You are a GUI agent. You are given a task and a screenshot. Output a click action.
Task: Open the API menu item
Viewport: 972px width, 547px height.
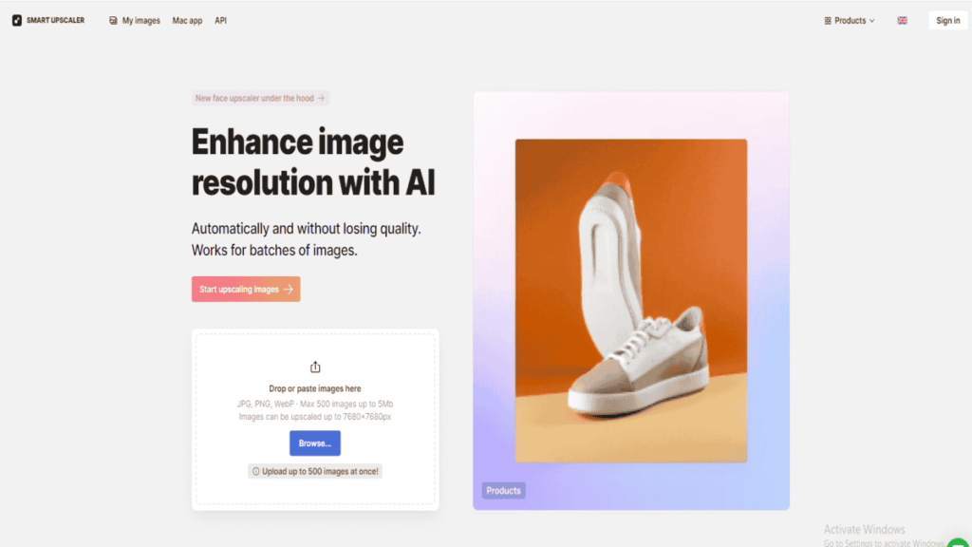coord(220,21)
